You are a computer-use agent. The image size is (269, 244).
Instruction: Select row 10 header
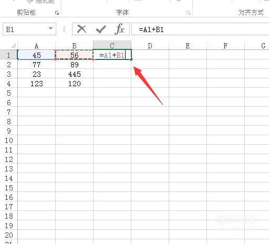coord(9,140)
